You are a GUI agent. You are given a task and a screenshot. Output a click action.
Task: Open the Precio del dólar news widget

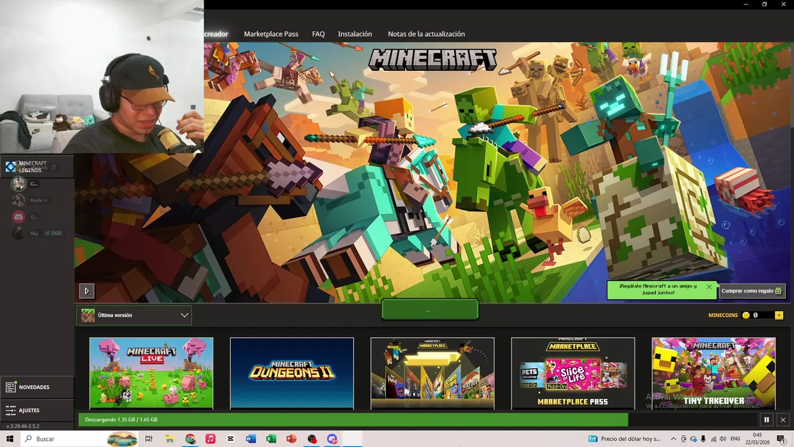[624, 439]
